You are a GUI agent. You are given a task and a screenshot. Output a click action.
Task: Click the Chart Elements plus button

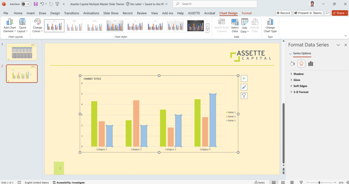[x=244, y=78]
